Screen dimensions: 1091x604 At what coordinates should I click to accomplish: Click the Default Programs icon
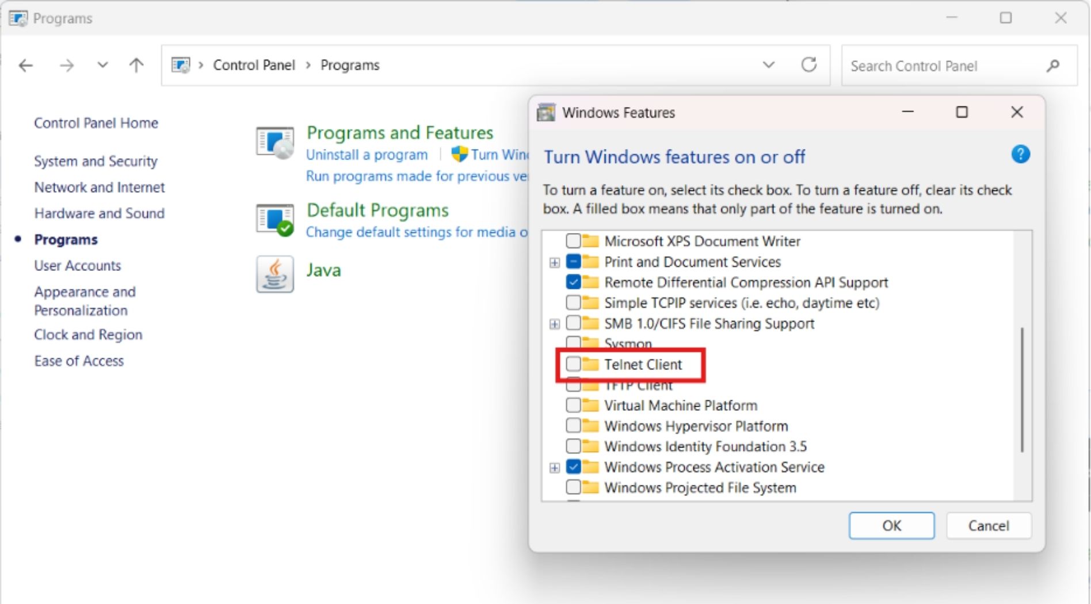point(275,220)
